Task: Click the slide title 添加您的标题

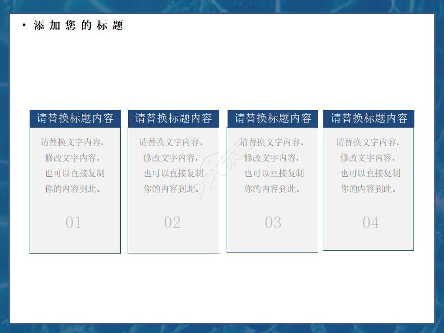Action: (x=78, y=26)
